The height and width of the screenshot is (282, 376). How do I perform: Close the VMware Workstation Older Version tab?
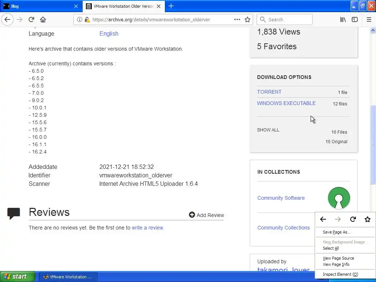pos(159,6)
